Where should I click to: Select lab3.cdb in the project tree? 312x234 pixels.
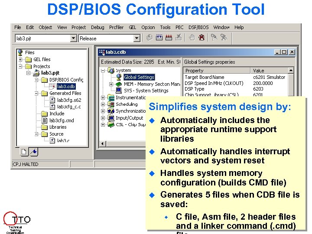[x=66, y=86]
